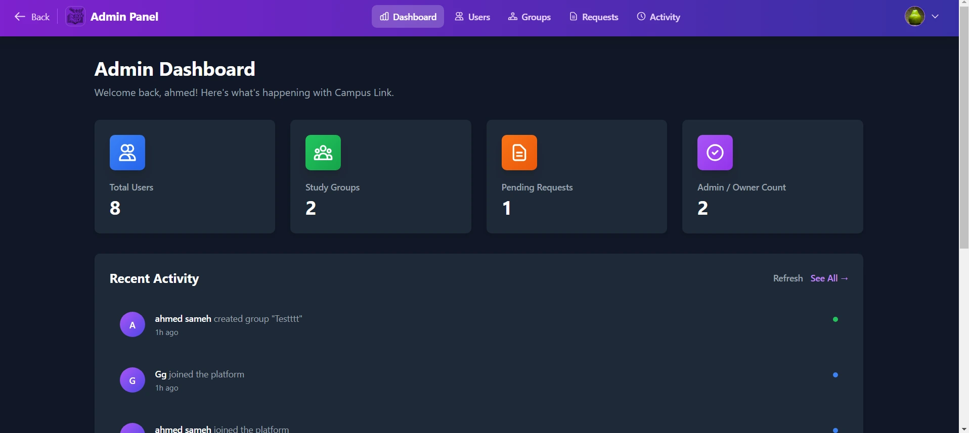Click the "Study Groups" label

[333, 187]
